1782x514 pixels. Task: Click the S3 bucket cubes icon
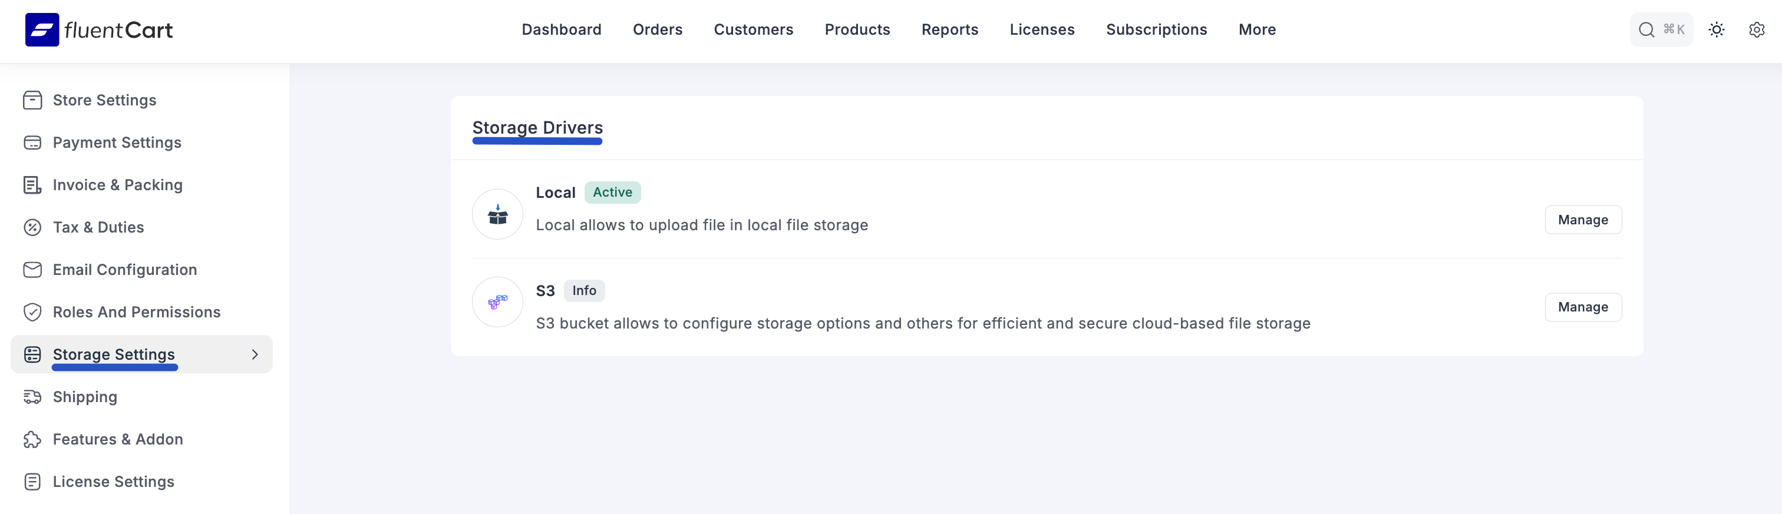coord(497,302)
